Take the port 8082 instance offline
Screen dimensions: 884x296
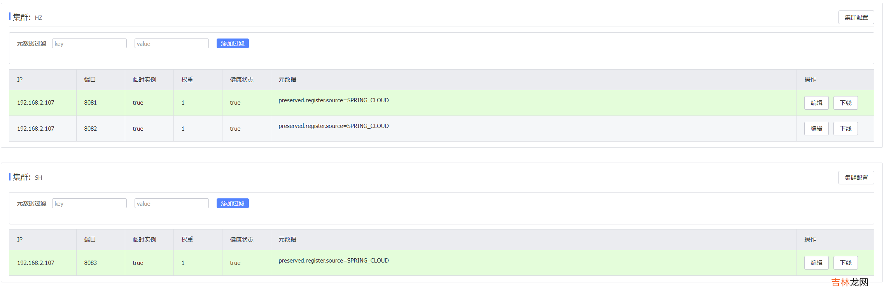[x=845, y=129]
